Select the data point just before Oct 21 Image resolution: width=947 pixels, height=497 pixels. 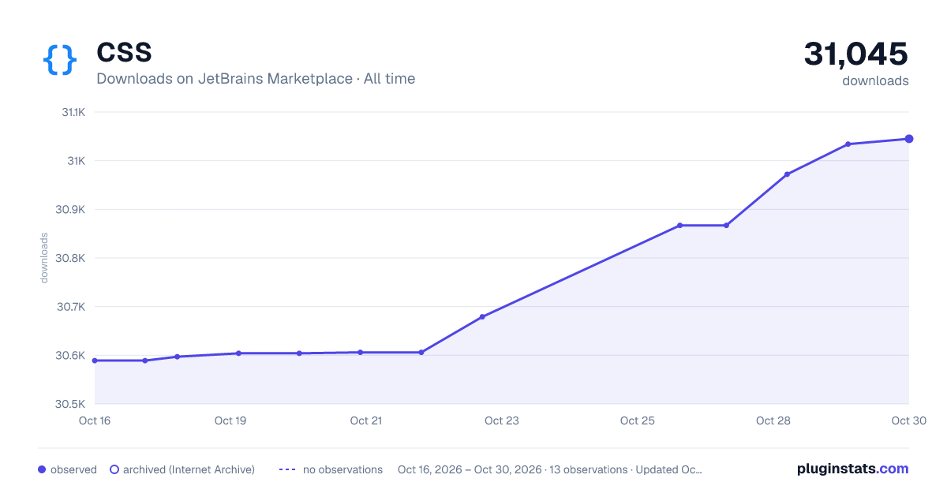coord(361,353)
